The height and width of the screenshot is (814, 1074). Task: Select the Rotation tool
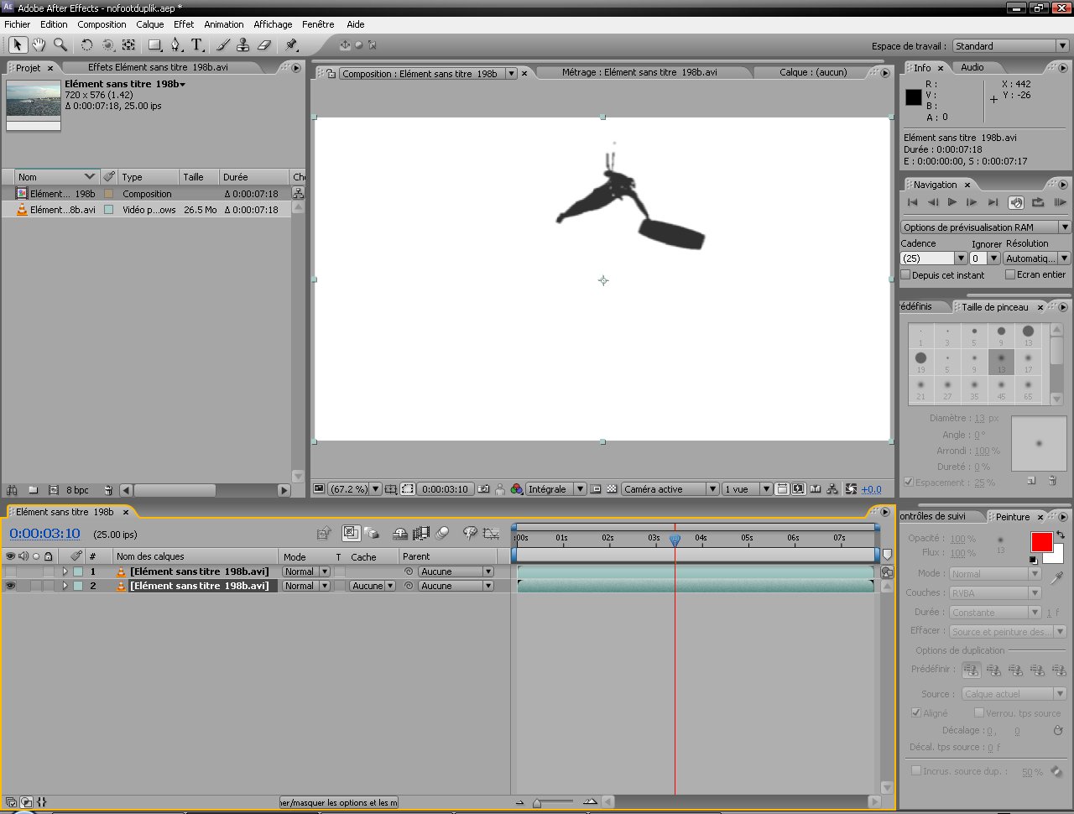point(86,45)
